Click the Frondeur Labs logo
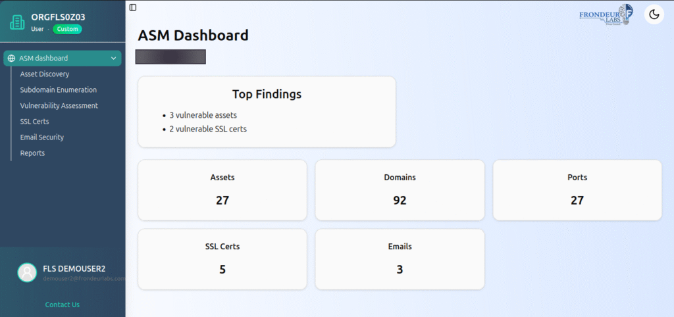674x317 pixels. pyautogui.click(x=607, y=16)
